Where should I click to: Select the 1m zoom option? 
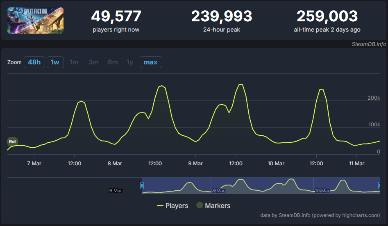pos(74,62)
